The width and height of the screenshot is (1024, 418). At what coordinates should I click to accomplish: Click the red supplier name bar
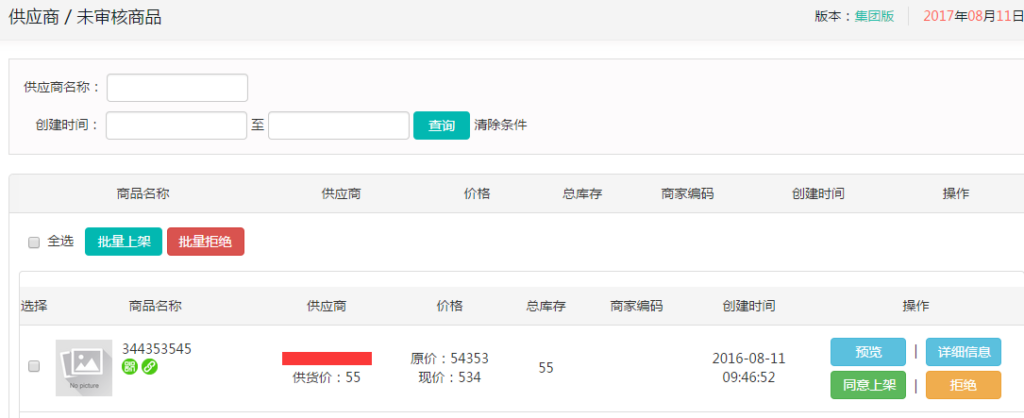tap(327, 359)
